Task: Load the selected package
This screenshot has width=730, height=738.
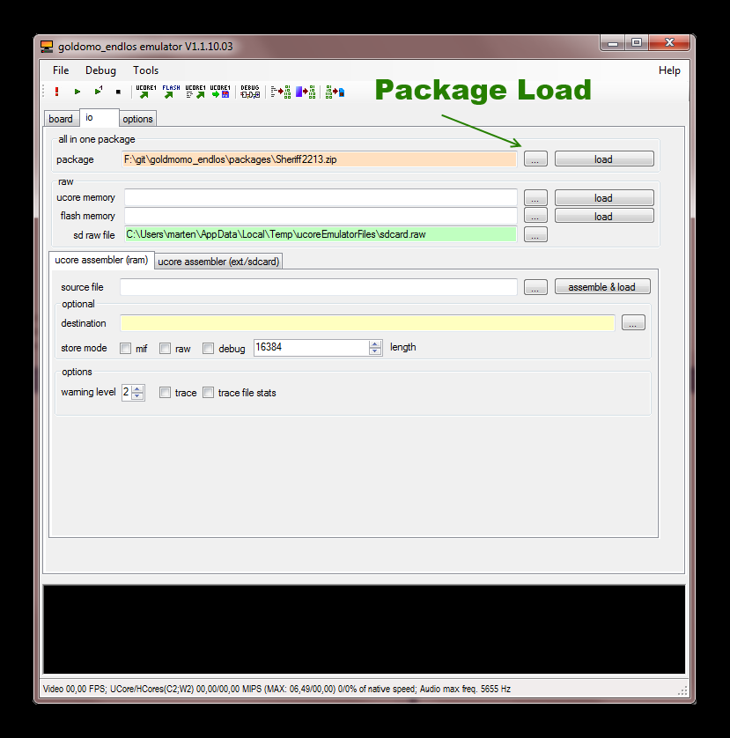Action: click(x=604, y=159)
